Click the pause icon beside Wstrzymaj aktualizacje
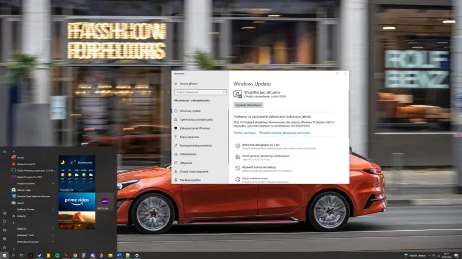Screen dimensions: 462x259 click(x=238, y=146)
